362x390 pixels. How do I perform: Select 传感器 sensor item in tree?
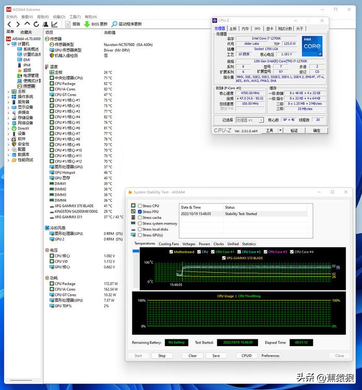click(x=26, y=86)
